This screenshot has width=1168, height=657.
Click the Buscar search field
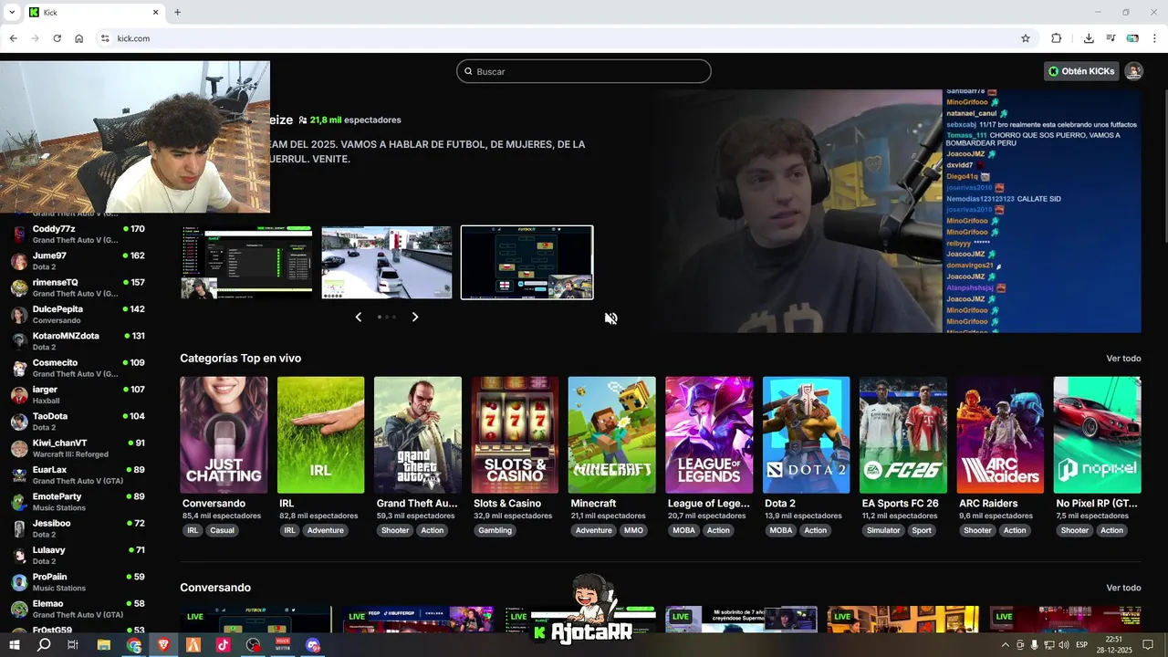coord(584,71)
